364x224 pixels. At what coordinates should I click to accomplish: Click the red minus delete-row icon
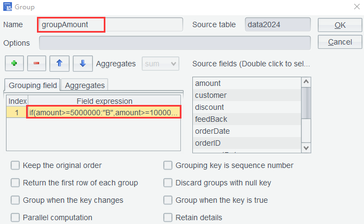36,64
